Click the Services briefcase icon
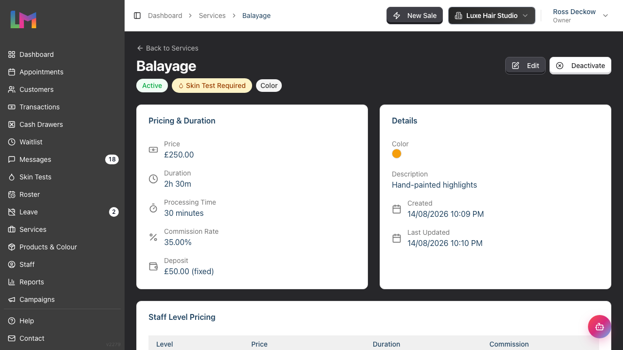623x350 pixels. point(12,229)
